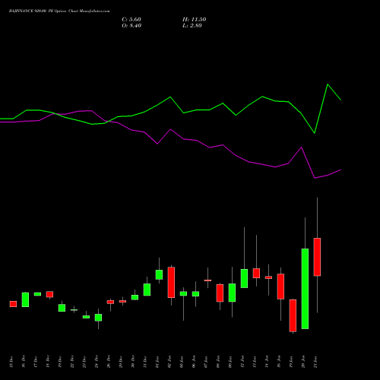Screen dimensions: 380x380
Task: Click the green candle with long wick on 12 Jan
Action: [244, 278]
